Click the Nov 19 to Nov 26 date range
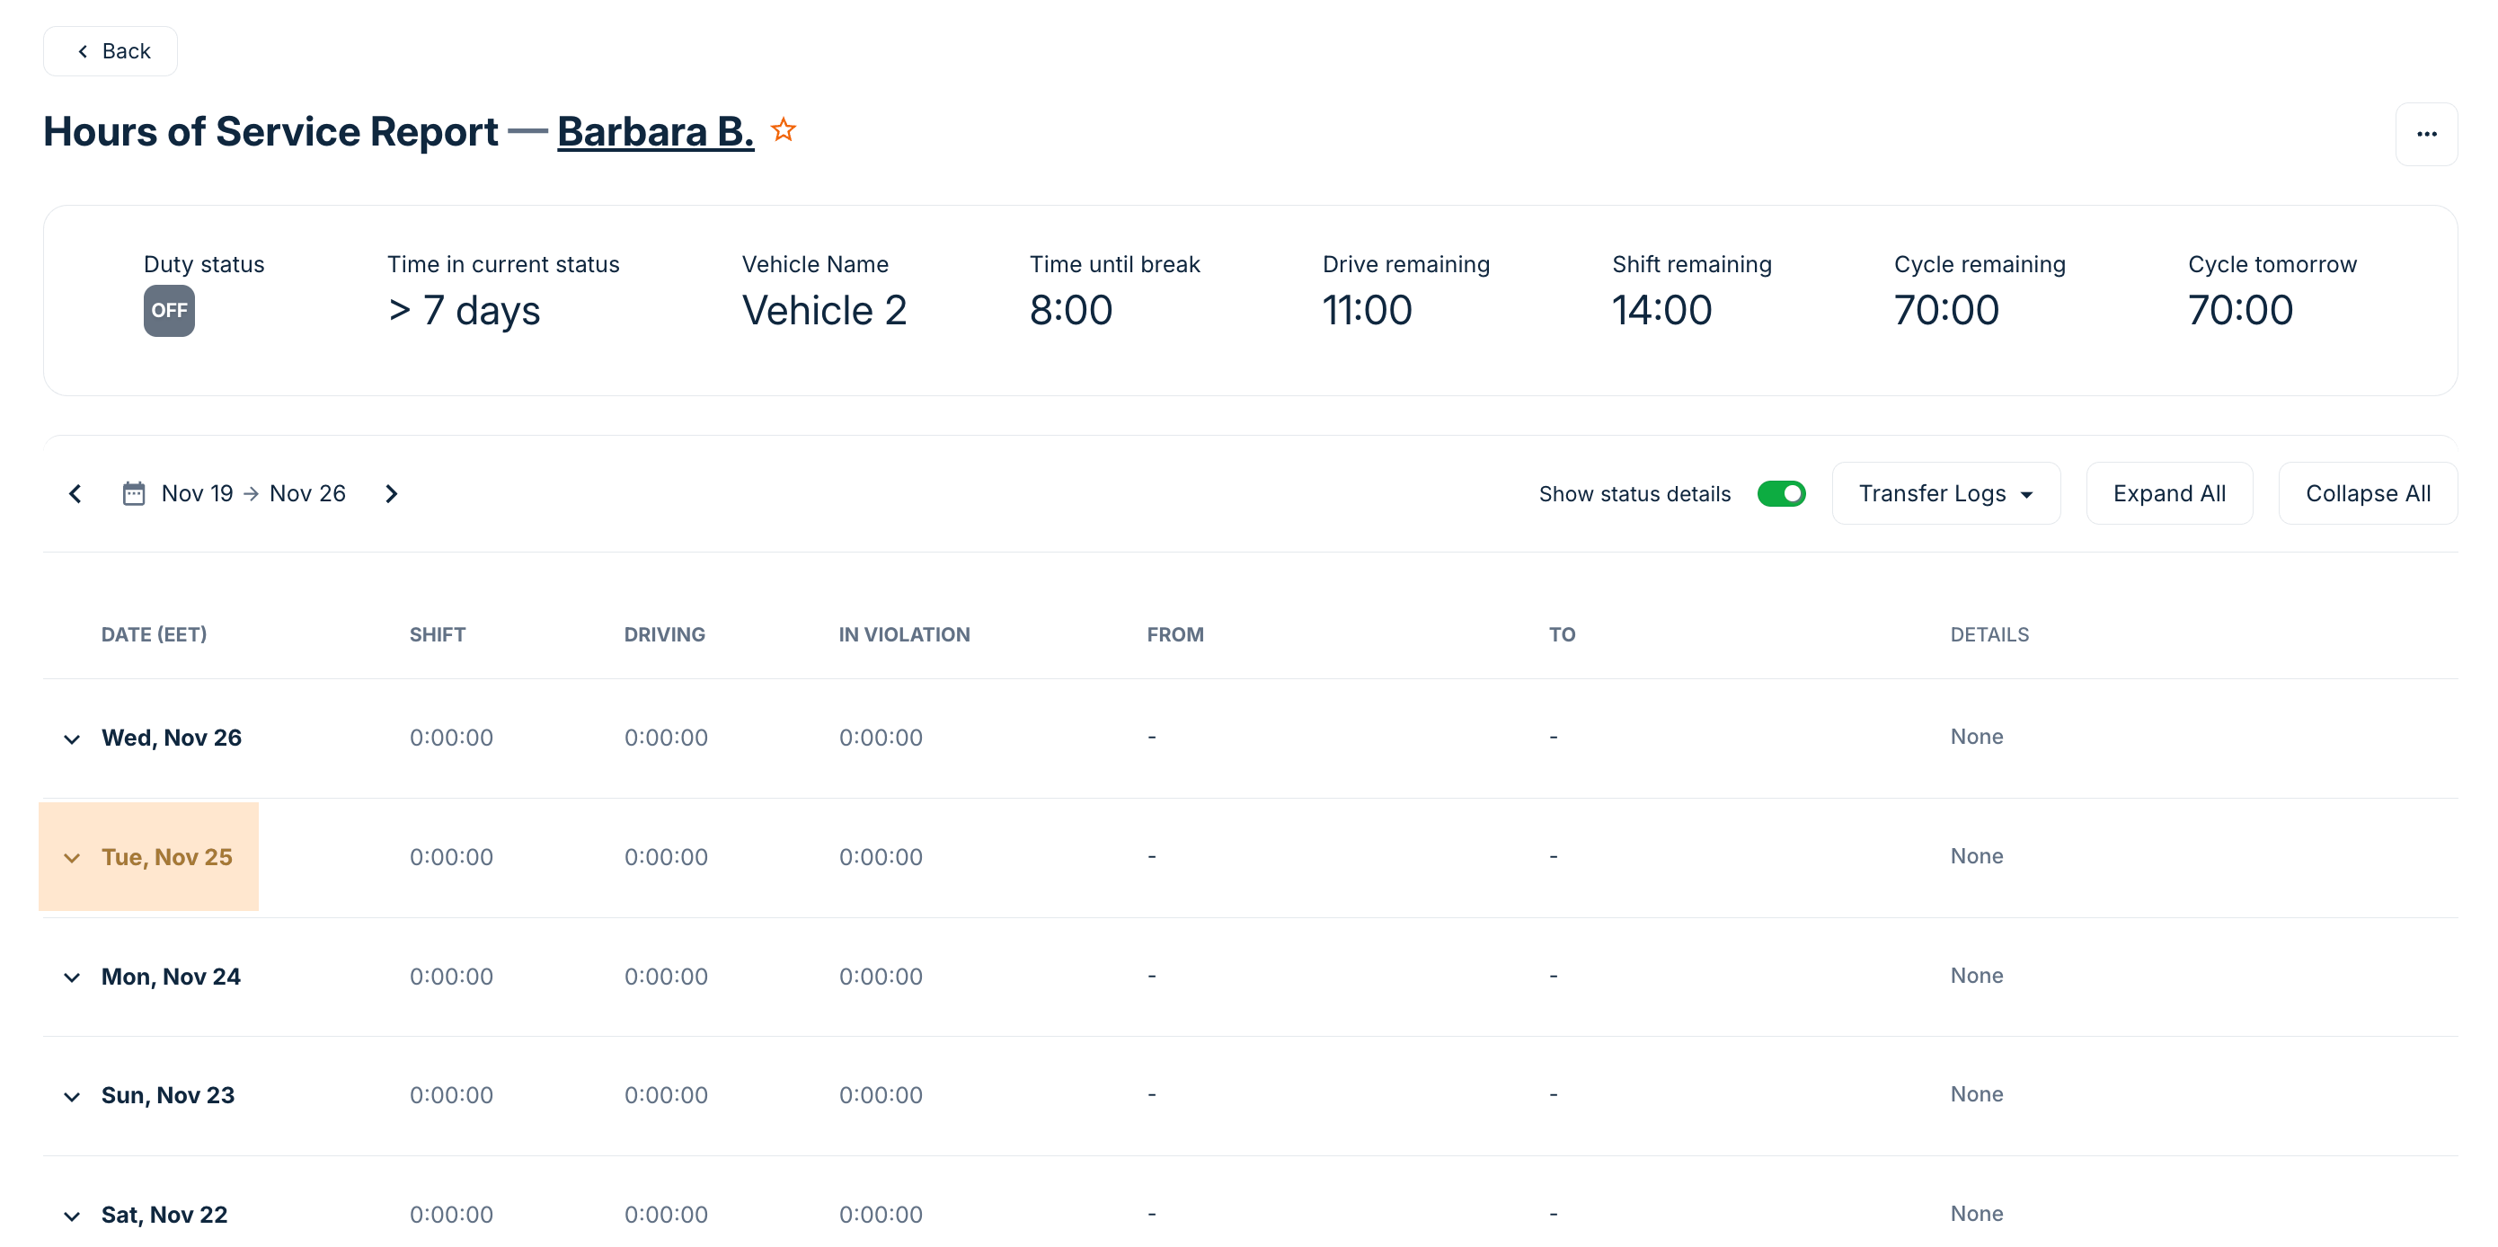Screen dimensions: 2498x1247 (x=253, y=493)
